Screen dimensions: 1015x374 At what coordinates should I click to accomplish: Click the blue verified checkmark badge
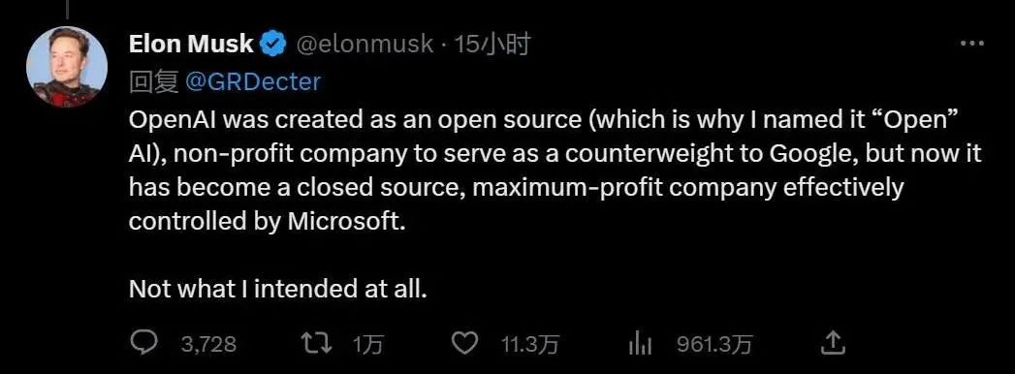tap(273, 44)
